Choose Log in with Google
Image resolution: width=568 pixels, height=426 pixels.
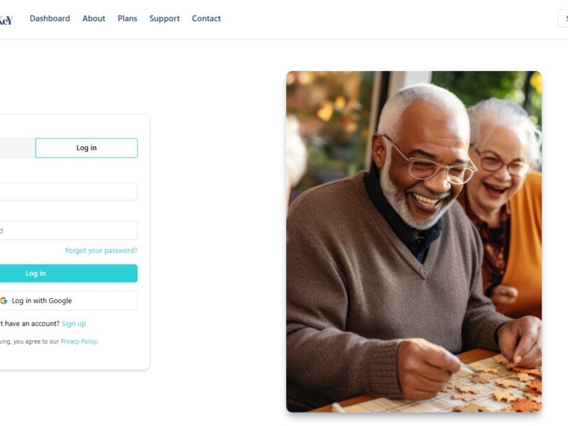pyautogui.click(x=68, y=300)
